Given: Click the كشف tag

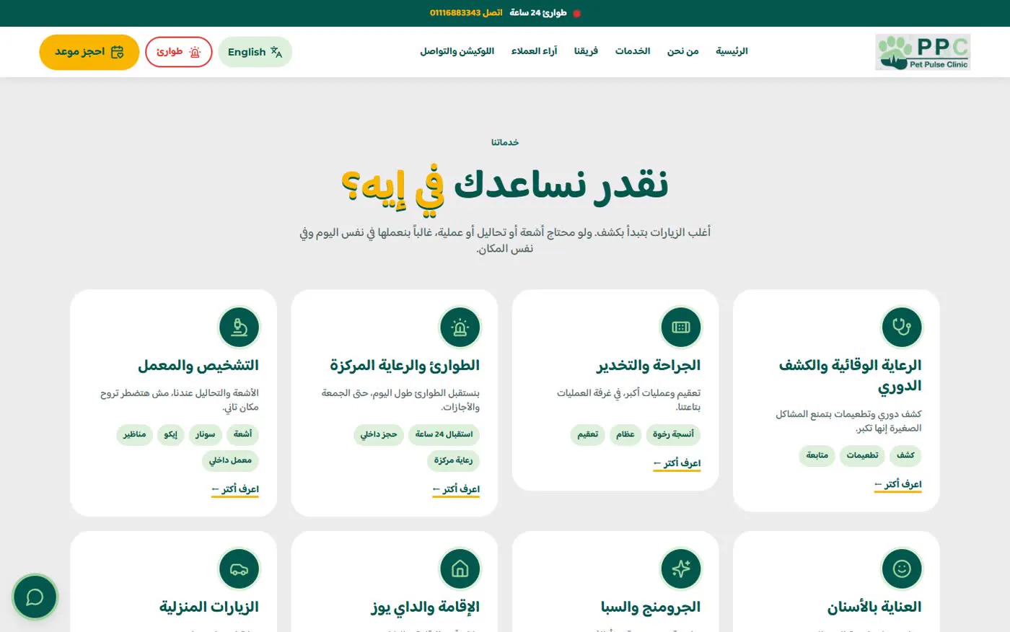Looking at the screenshot, I should pos(905,455).
